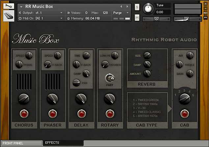Click the large Chorus amount knob

(24, 99)
